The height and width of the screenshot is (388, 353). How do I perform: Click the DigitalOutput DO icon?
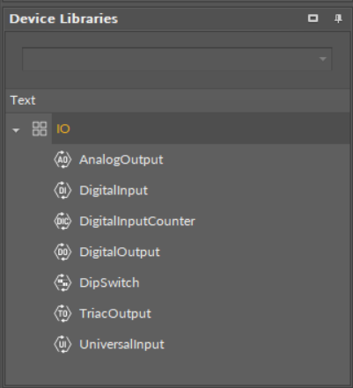(x=63, y=252)
